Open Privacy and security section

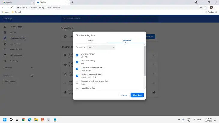[18, 38]
